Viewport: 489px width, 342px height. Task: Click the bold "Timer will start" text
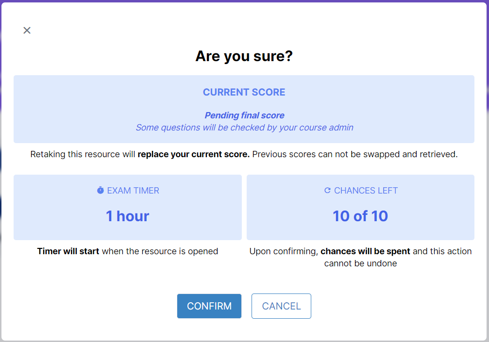(68, 251)
